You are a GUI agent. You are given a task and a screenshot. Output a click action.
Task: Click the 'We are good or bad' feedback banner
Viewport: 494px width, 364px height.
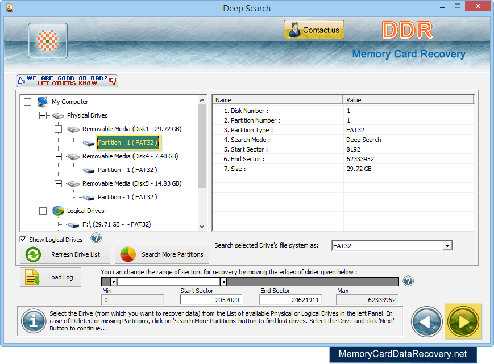click(x=67, y=81)
